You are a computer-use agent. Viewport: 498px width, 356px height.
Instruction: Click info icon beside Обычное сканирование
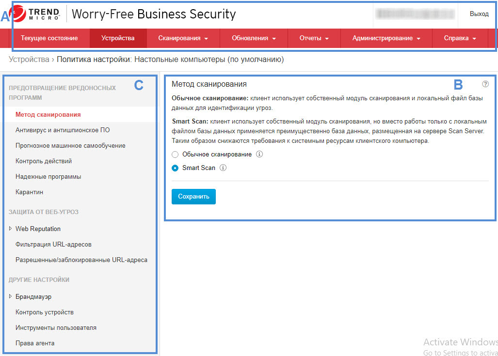click(x=259, y=155)
